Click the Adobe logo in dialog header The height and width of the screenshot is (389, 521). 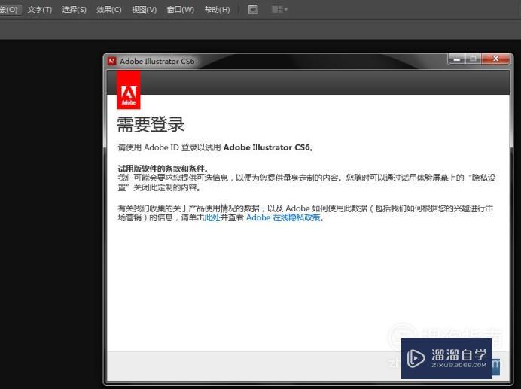click(x=129, y=90)
